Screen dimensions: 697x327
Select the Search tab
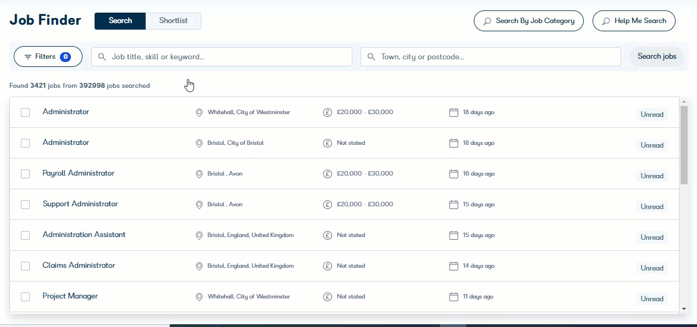point(120,21)
